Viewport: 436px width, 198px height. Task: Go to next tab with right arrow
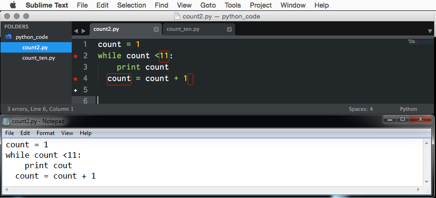[x=84, y=31]
